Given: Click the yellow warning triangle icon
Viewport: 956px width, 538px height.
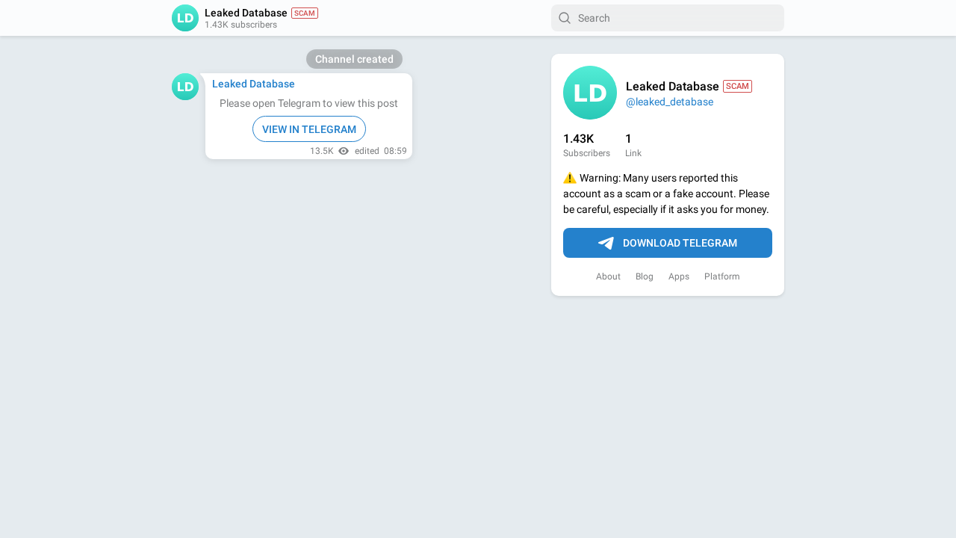Looking at the screenshot, I should click(570, 178).
